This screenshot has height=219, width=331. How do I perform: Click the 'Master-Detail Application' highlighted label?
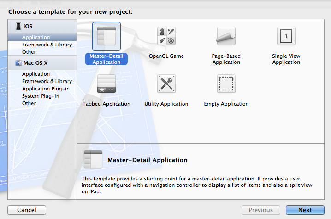pyautogui.click(x=106, y=59)
